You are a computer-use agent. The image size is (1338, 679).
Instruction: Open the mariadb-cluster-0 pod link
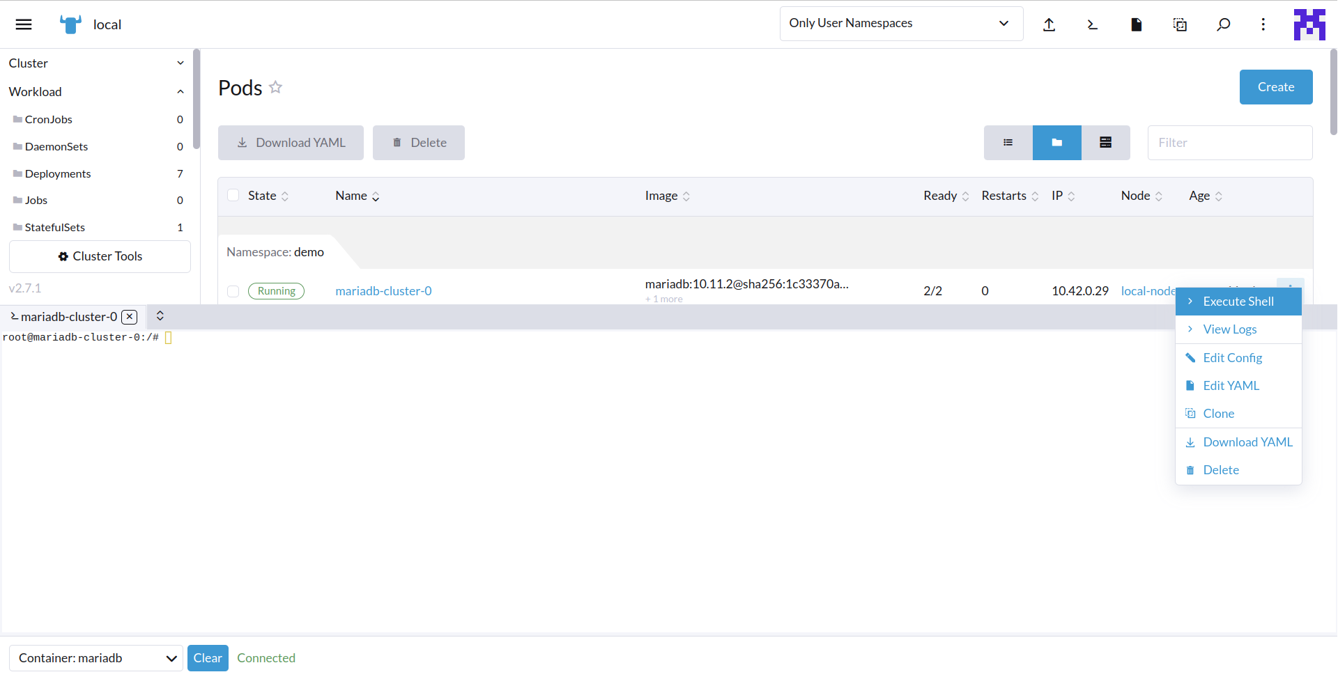[383, 291]
